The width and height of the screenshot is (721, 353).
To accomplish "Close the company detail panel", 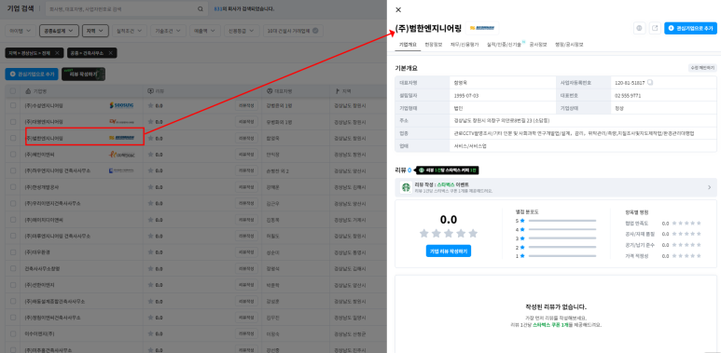I will [398, 9].
